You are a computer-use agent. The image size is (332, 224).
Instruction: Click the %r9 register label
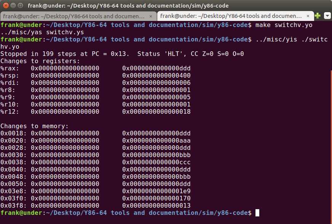coord(8,97)
